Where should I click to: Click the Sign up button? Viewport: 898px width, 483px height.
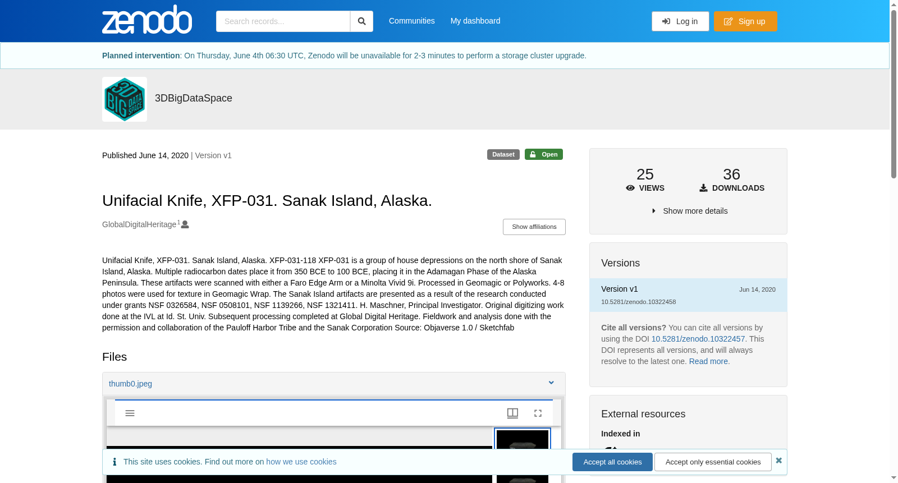pos(745,21)
